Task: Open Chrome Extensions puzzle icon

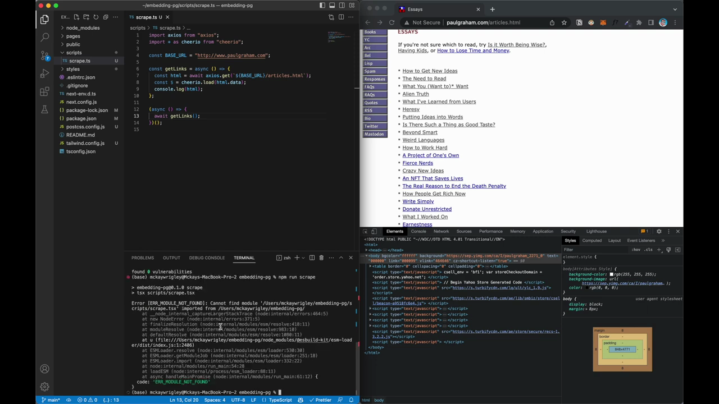Action: tap(639, 22)
